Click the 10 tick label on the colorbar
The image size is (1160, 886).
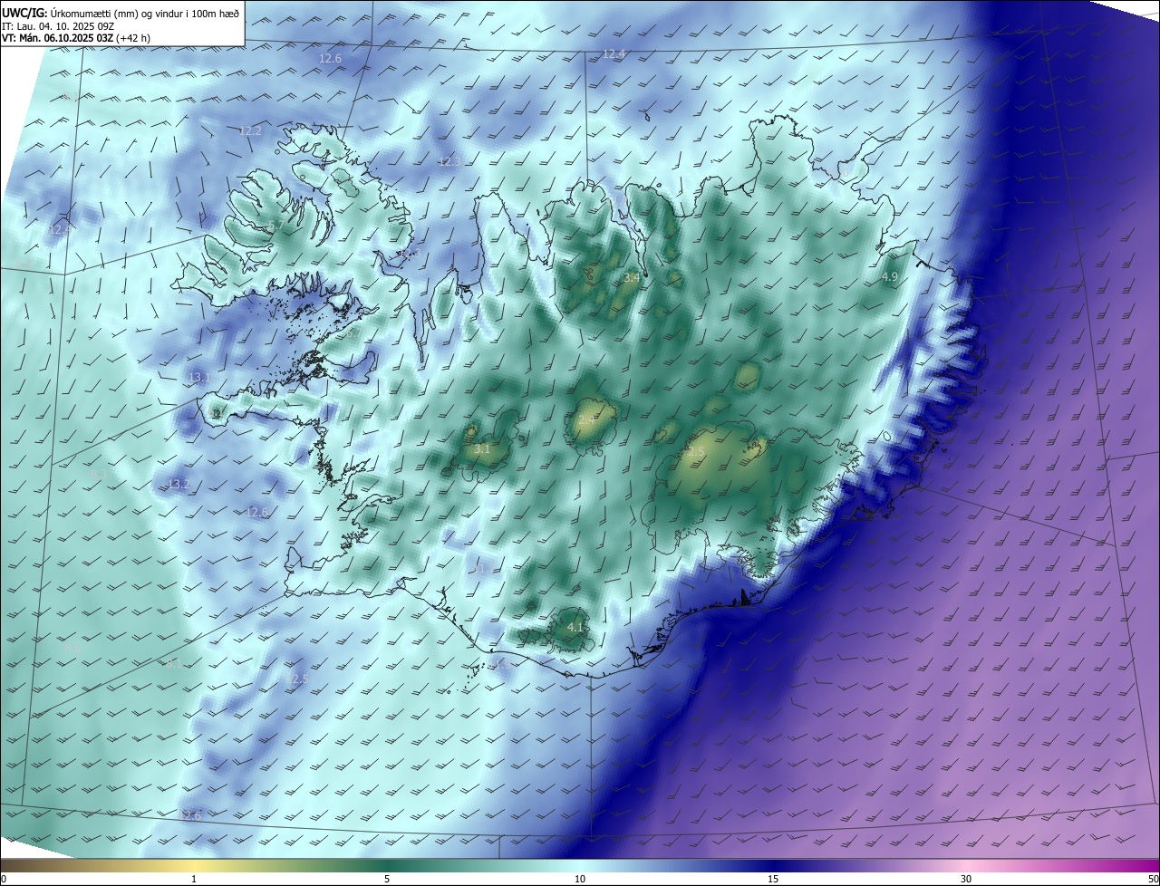580,879
